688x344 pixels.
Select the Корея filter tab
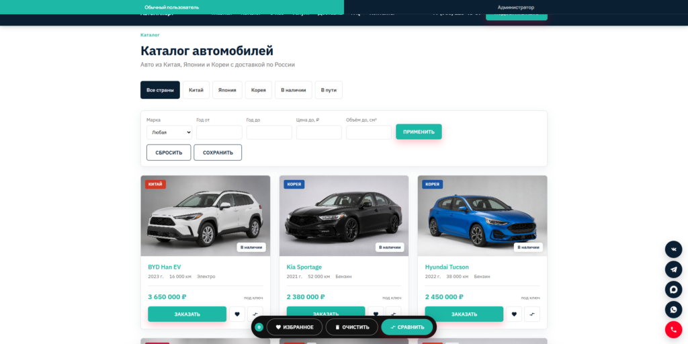pyautogui.click(x=259, y=90)
